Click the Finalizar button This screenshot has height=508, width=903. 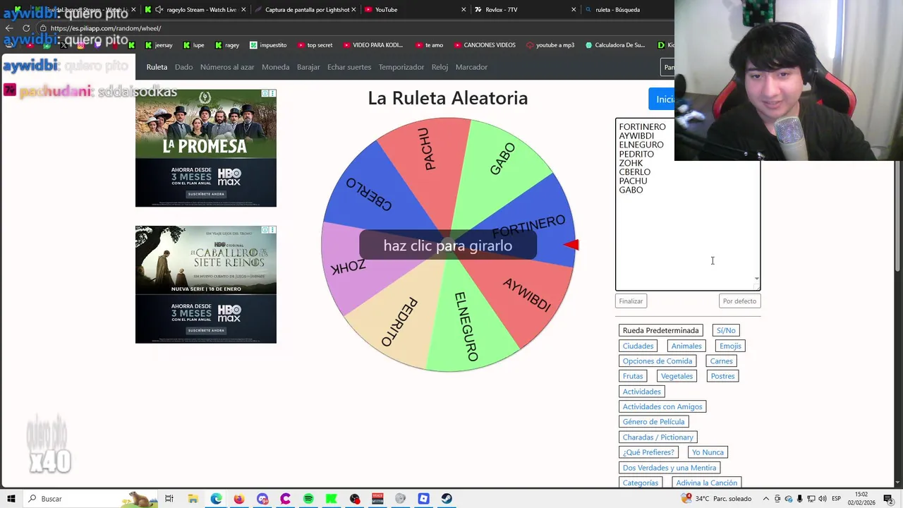click(631, 301)
